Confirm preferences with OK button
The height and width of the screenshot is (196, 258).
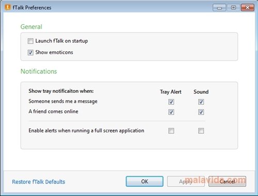144,182
